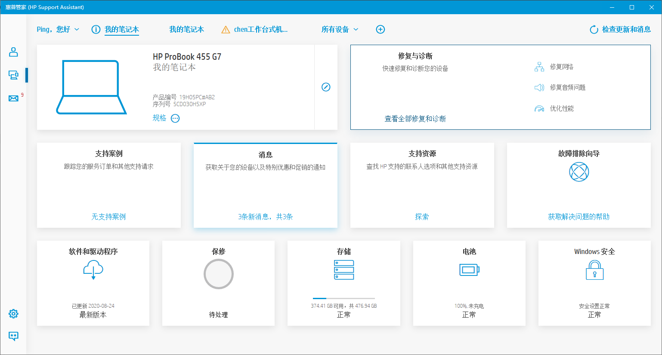Click the cloud download icon in 软件和驱动程序
The image size is (662, 355).
pyautogui.click(x=93, y=271)
